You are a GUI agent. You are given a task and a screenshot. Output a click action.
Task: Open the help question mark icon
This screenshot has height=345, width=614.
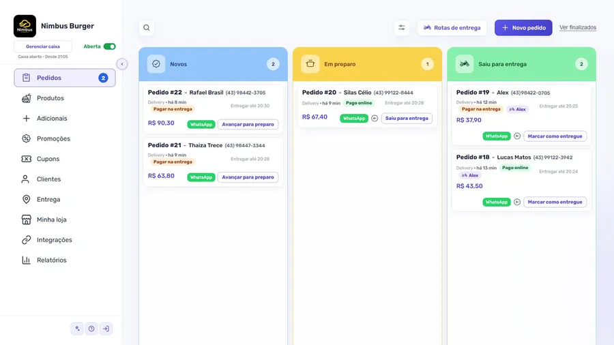(x=91, y=329)
